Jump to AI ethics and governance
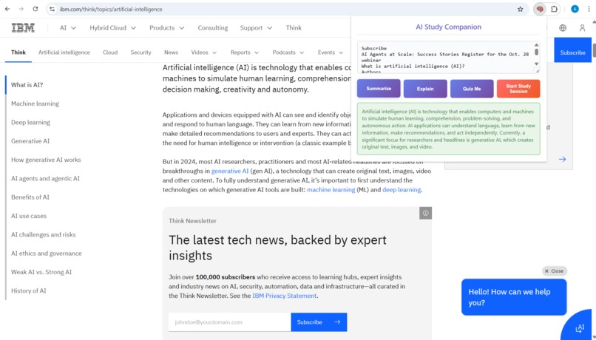The width and height of the screenshot is (596, 340). [x=47, y=253]
